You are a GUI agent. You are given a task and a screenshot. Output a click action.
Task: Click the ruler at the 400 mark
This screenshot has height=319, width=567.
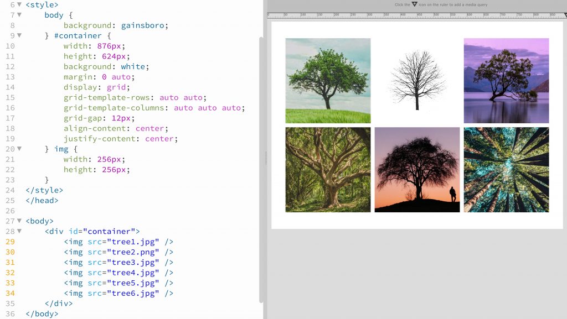tap(403, 15)
